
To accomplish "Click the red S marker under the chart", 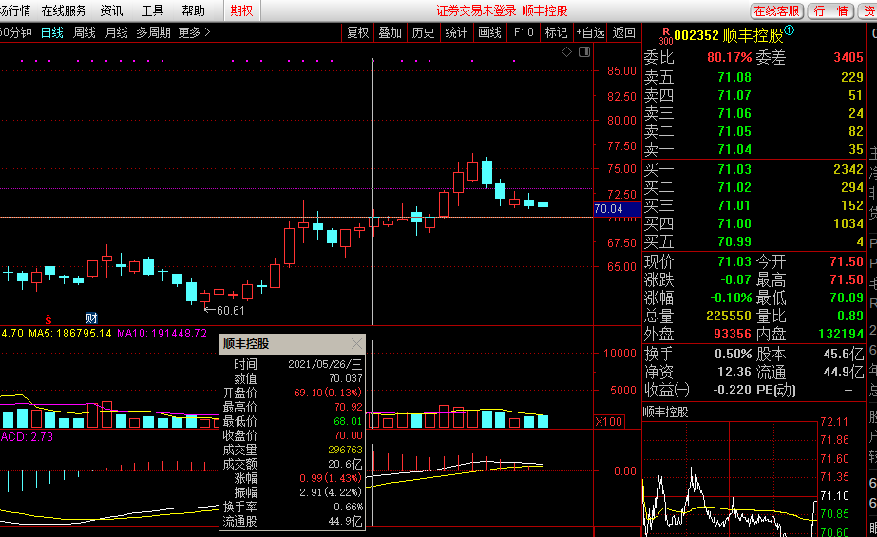I will pos(48,318).
